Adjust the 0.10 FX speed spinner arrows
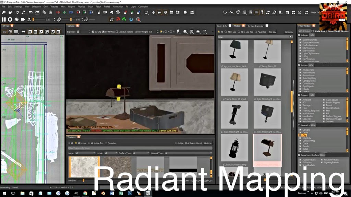Image resolution: width=351 pixels, height=197 pixels. click(x=54, y=19)
